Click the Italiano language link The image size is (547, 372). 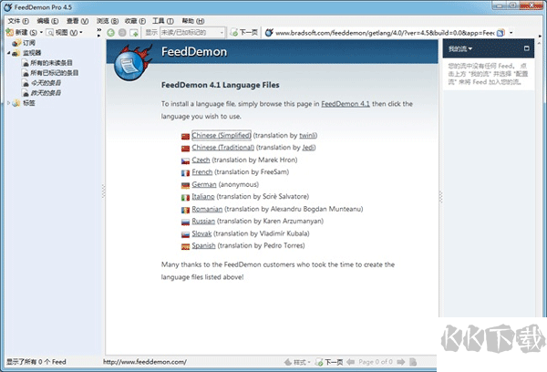click(x=203, y=196)
